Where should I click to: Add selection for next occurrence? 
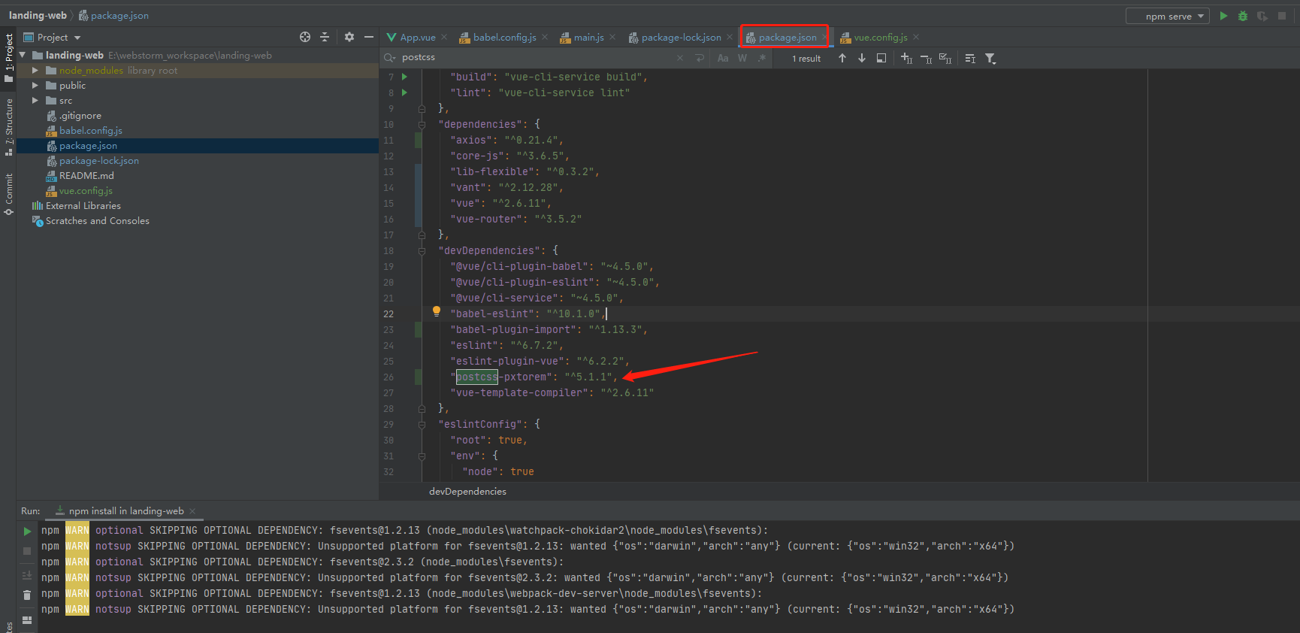906,58
